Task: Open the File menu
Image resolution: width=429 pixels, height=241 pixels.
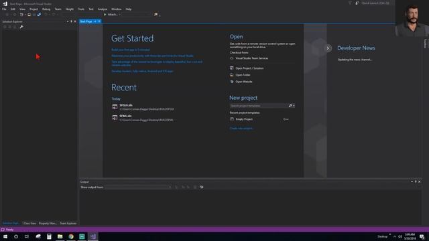Action: [x=4, y=9]
